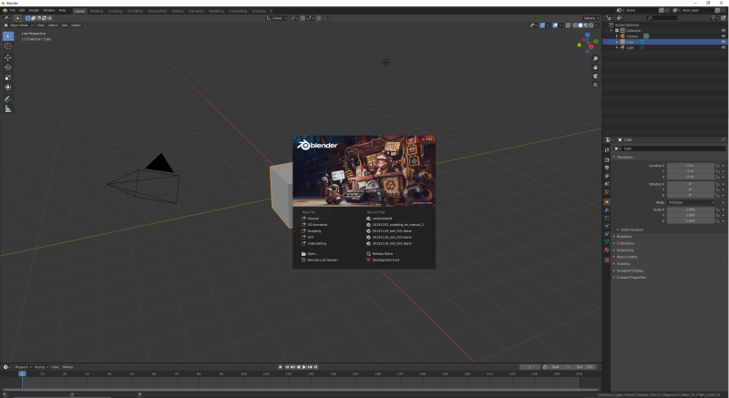Open the View Layer properties tab
The width and height of the screenshot is (729, 398).
607,176
